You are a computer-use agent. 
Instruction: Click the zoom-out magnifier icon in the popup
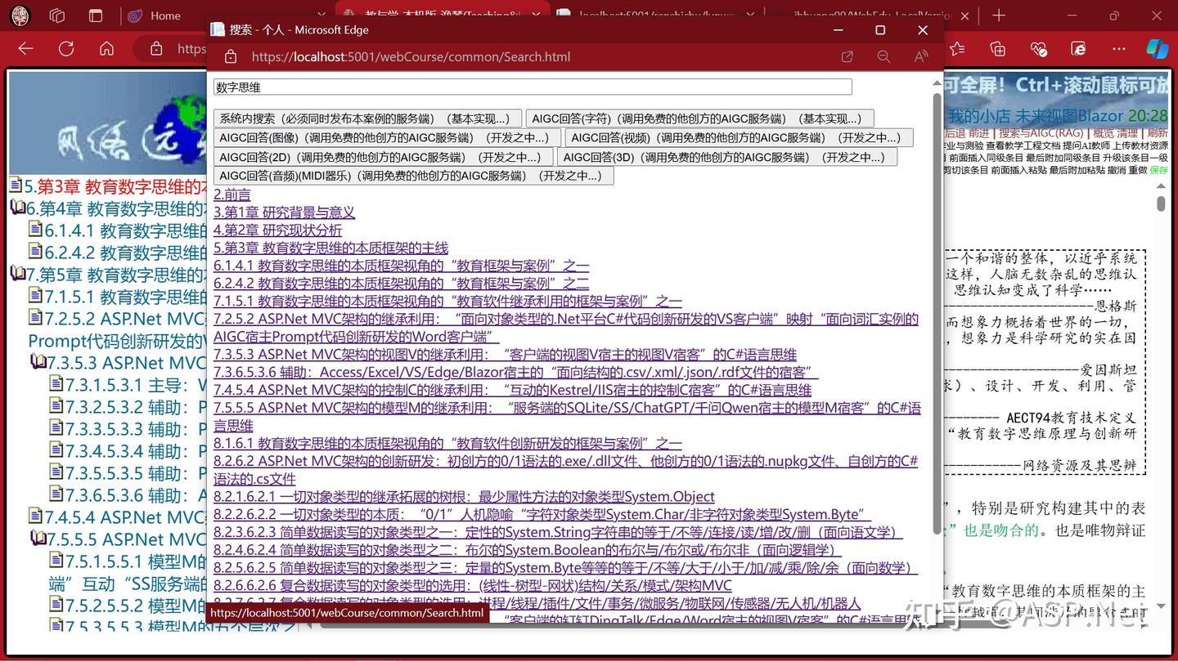(884, 56)
